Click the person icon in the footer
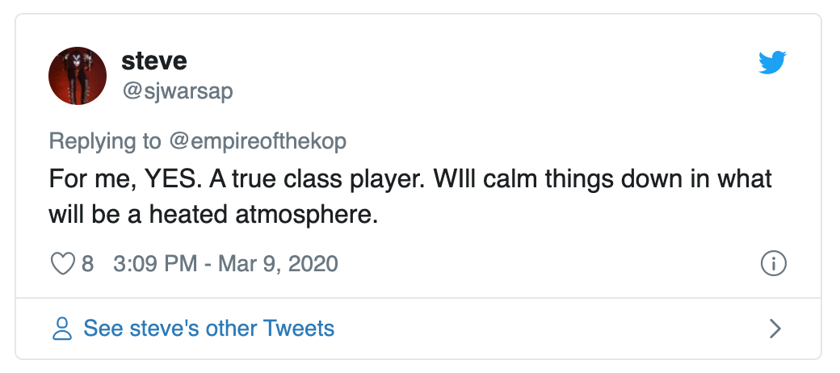The image size is (840, 373). pyautogui.click(x=62, y=328)
